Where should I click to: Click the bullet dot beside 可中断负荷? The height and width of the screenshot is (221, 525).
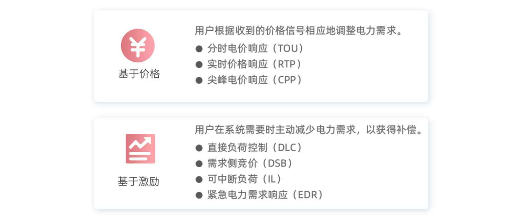pos(199,180)
